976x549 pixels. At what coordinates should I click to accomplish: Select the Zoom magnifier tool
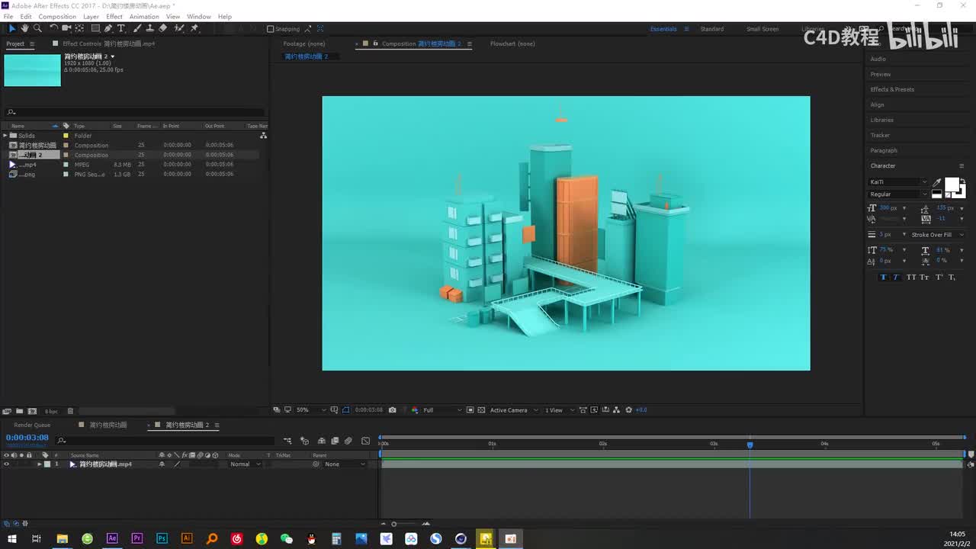click(x=37, y=28)
